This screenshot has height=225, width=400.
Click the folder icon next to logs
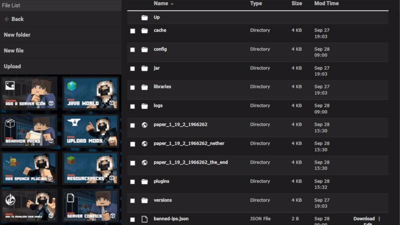(x=144, y=106)
